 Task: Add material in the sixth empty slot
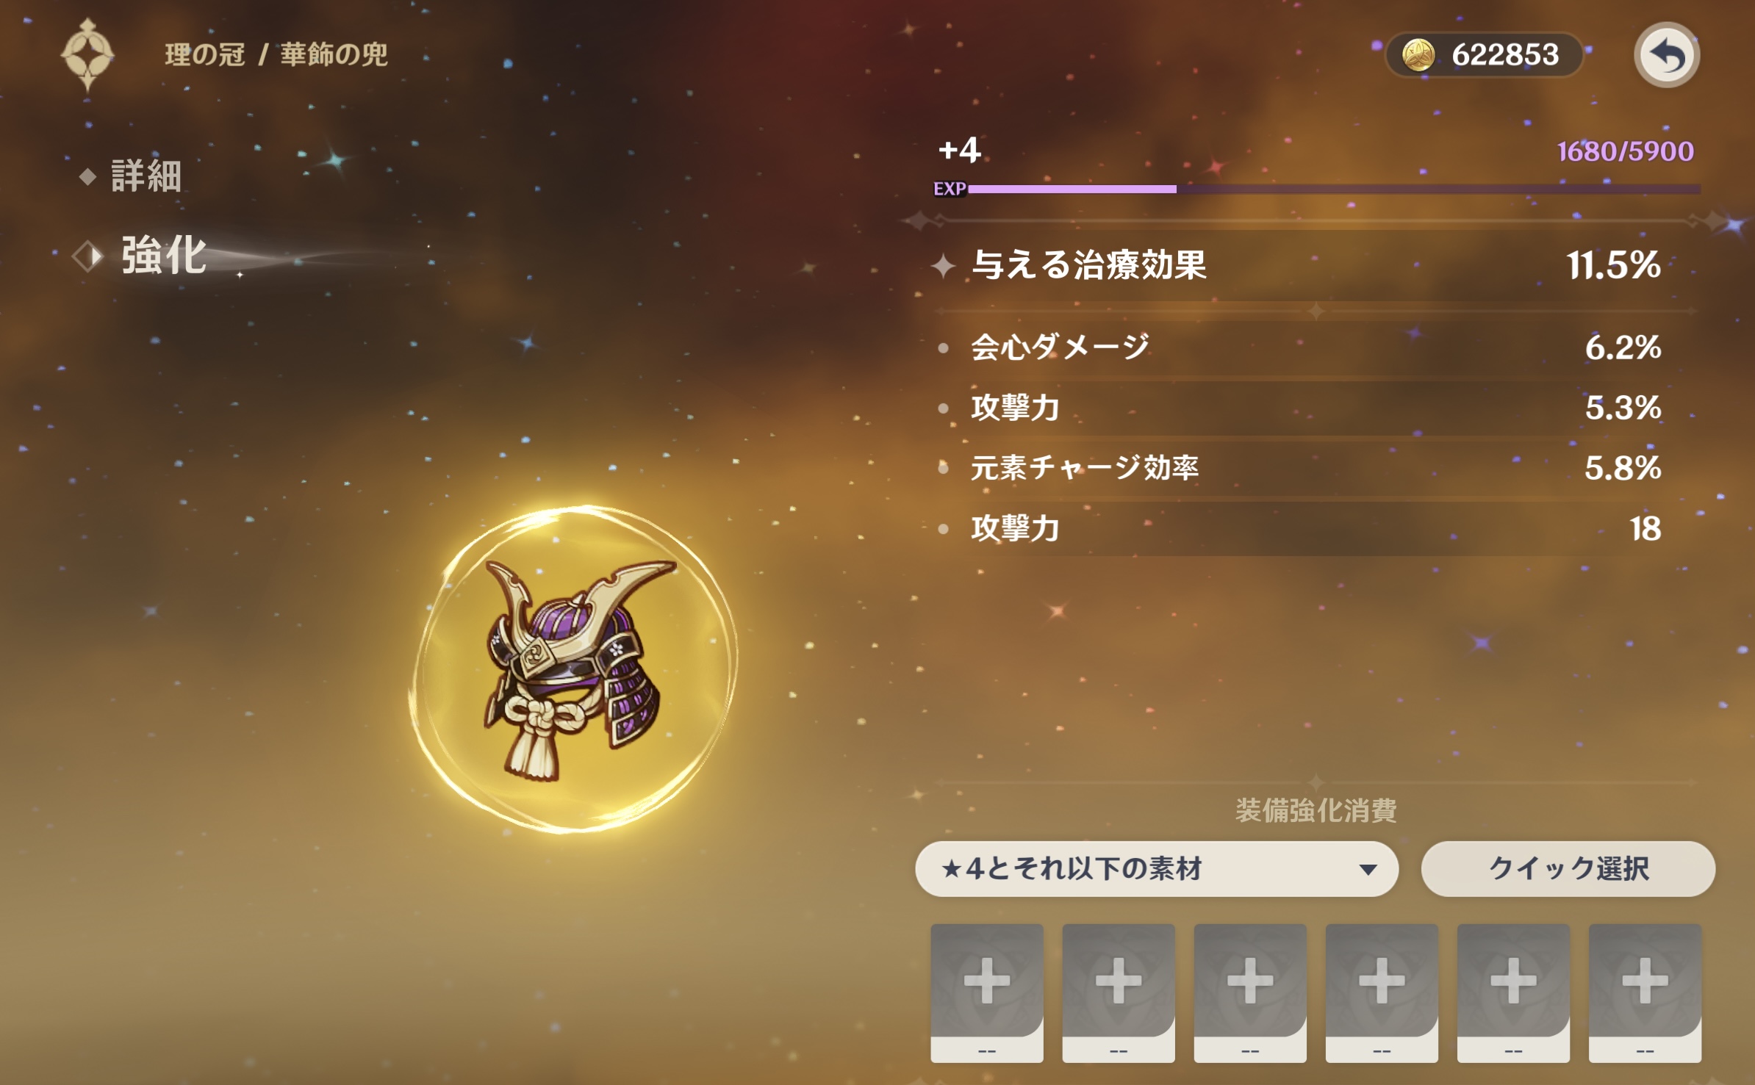click(1644, 992)
